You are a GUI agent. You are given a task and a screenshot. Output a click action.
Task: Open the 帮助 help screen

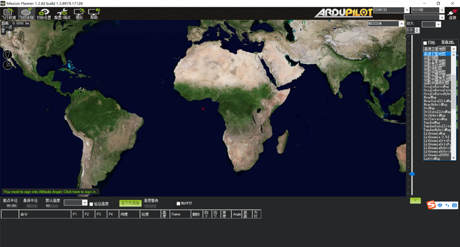(x=94, y=14)
